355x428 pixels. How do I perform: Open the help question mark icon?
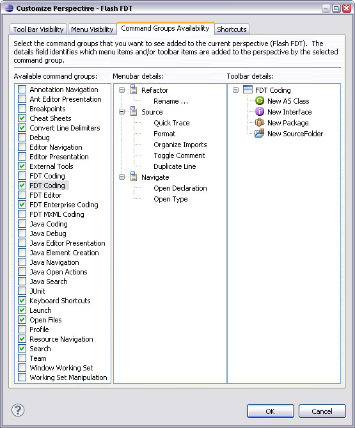(x=18, y=410)
